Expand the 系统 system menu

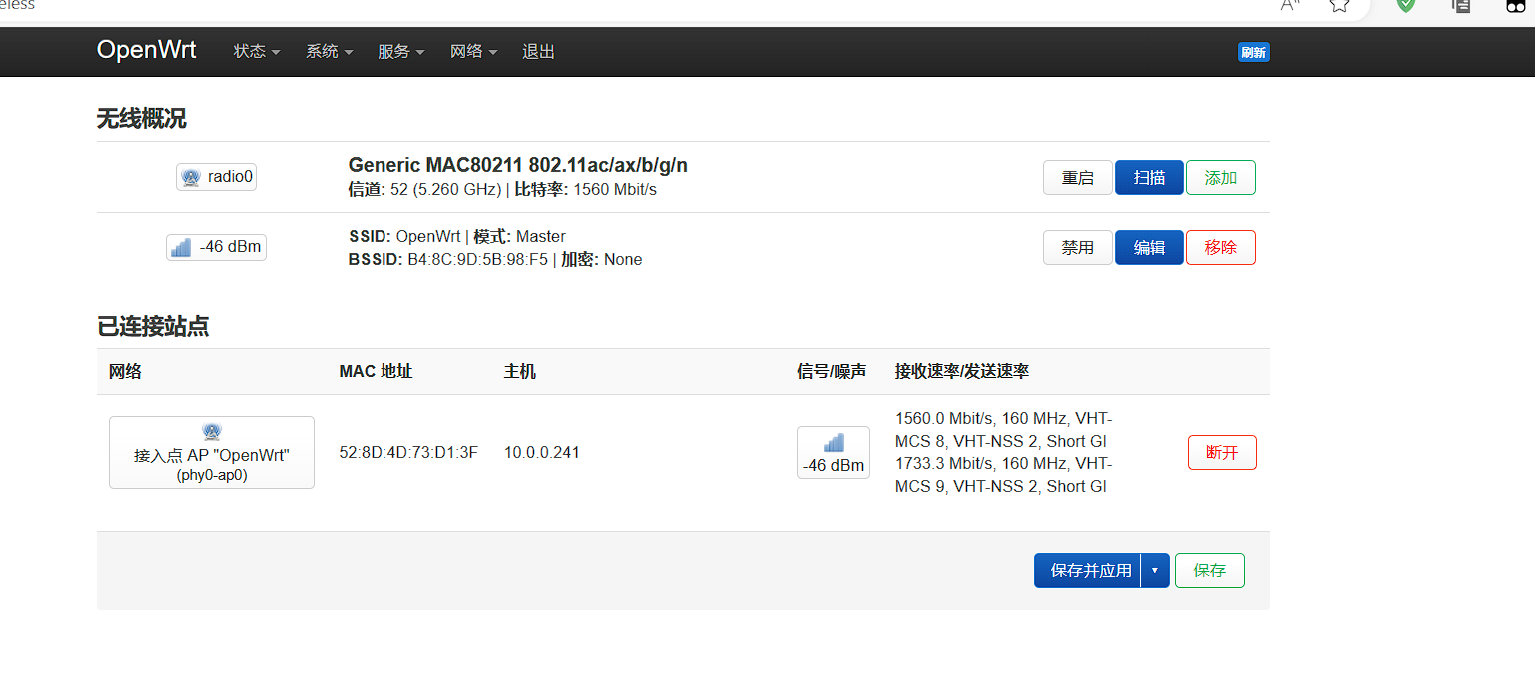(x=329, y=52)
